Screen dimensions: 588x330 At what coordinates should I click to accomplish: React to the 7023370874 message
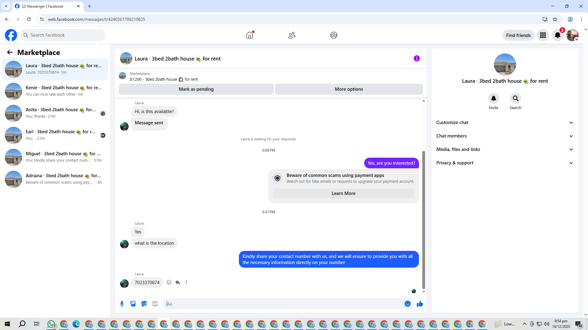pyautogui.click(x=169, y=282)
